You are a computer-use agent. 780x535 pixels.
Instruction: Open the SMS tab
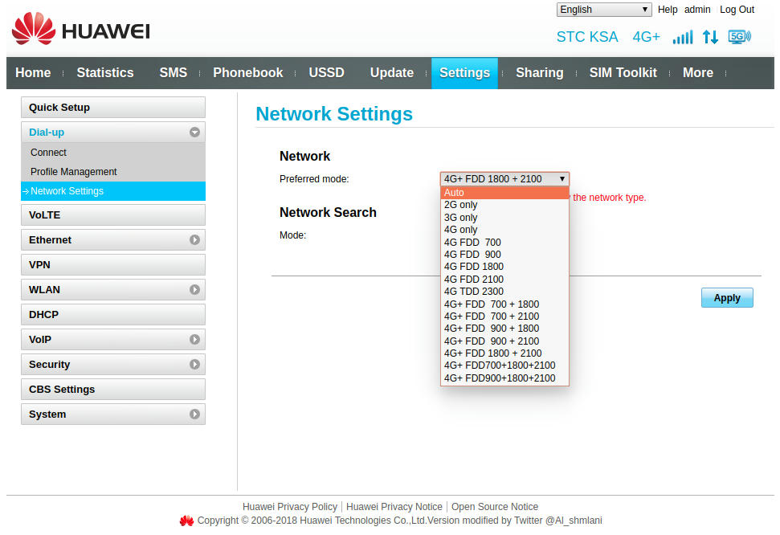point(174,72)
